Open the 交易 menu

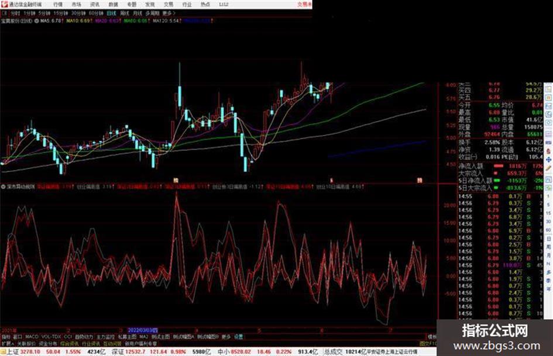click(168, 5)
